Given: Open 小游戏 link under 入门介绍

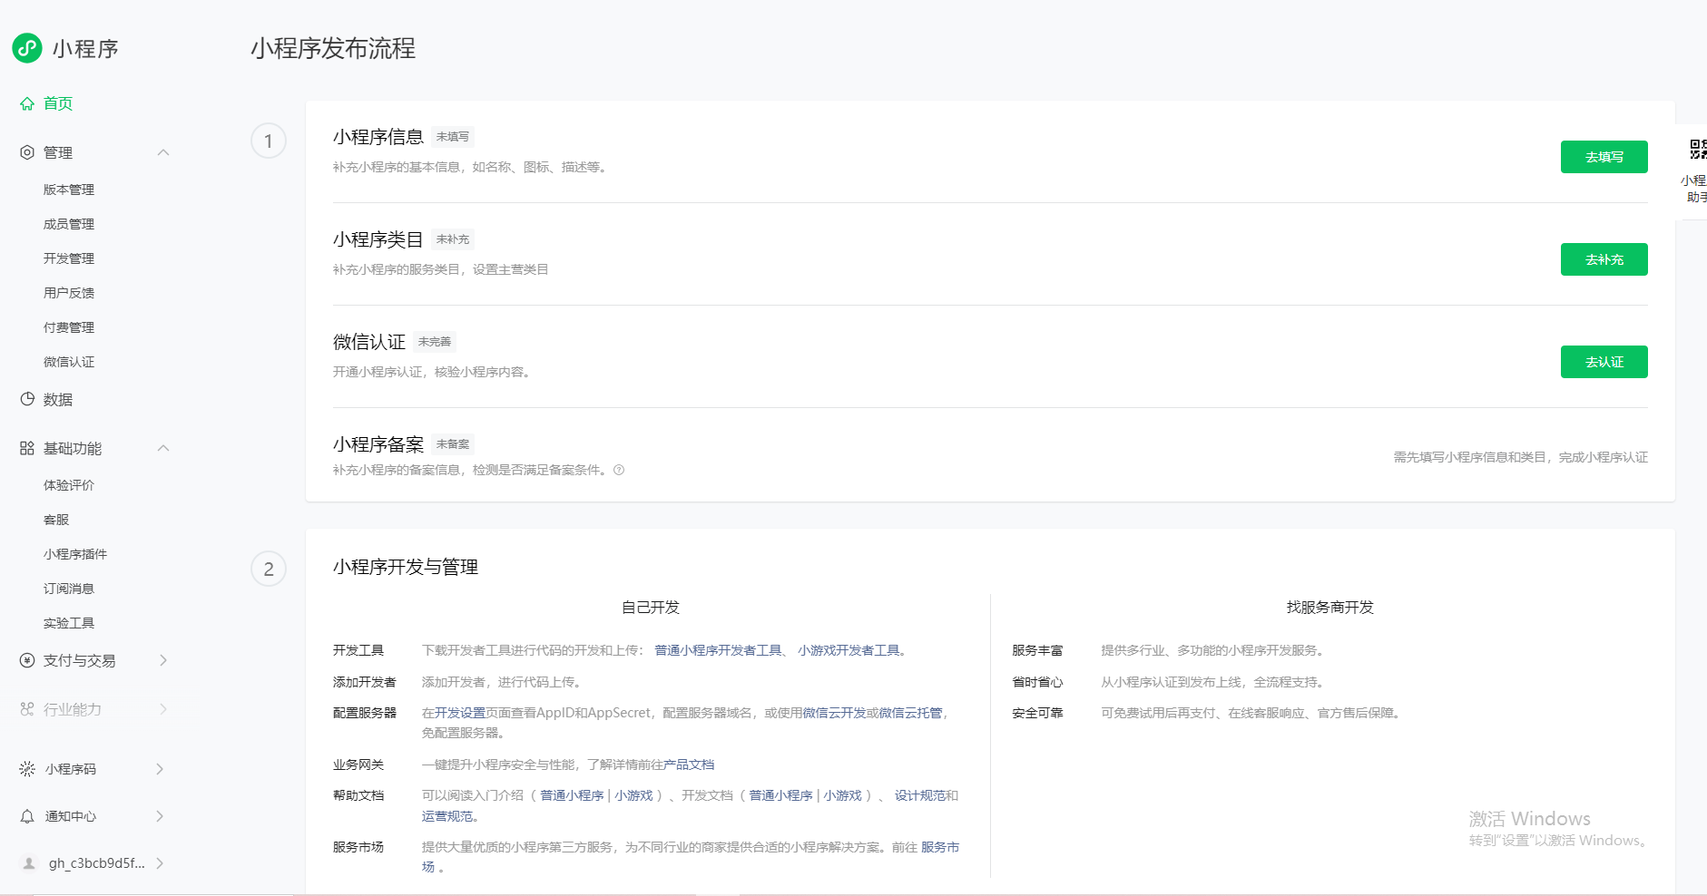Looking at the screenshot, I should (633, 795).
